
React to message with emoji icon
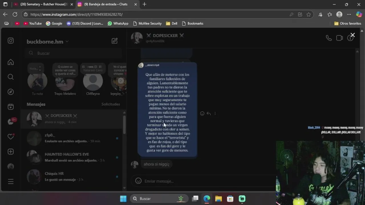coord(202,113)
